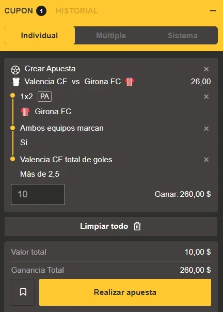Click the Valencia CF white jersey icon
Image resolution: width=223 pixels, height=312 pixels.
pyautogui.click(x=16, y=82)
